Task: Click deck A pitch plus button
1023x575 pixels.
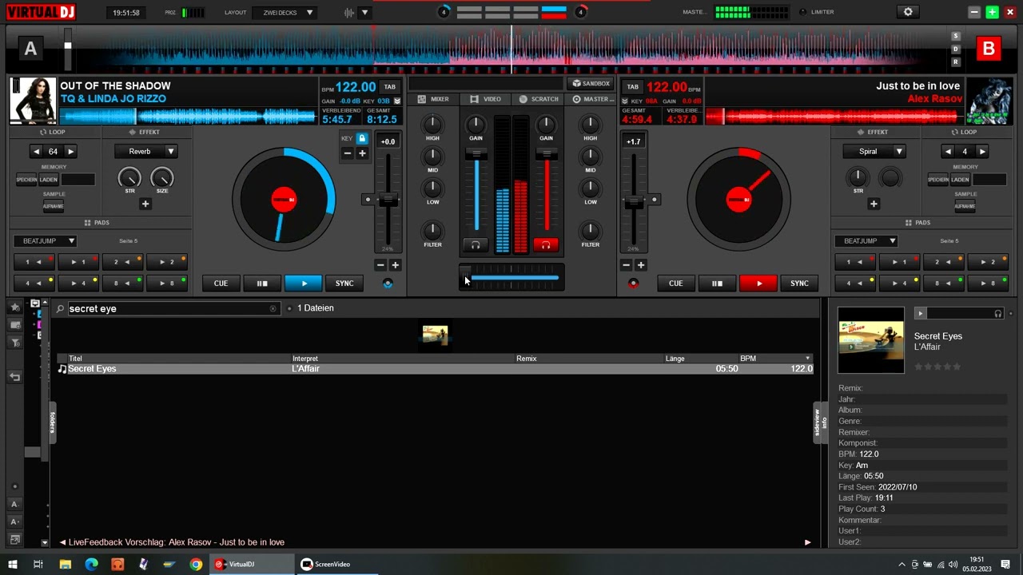Action: [395, 265]
